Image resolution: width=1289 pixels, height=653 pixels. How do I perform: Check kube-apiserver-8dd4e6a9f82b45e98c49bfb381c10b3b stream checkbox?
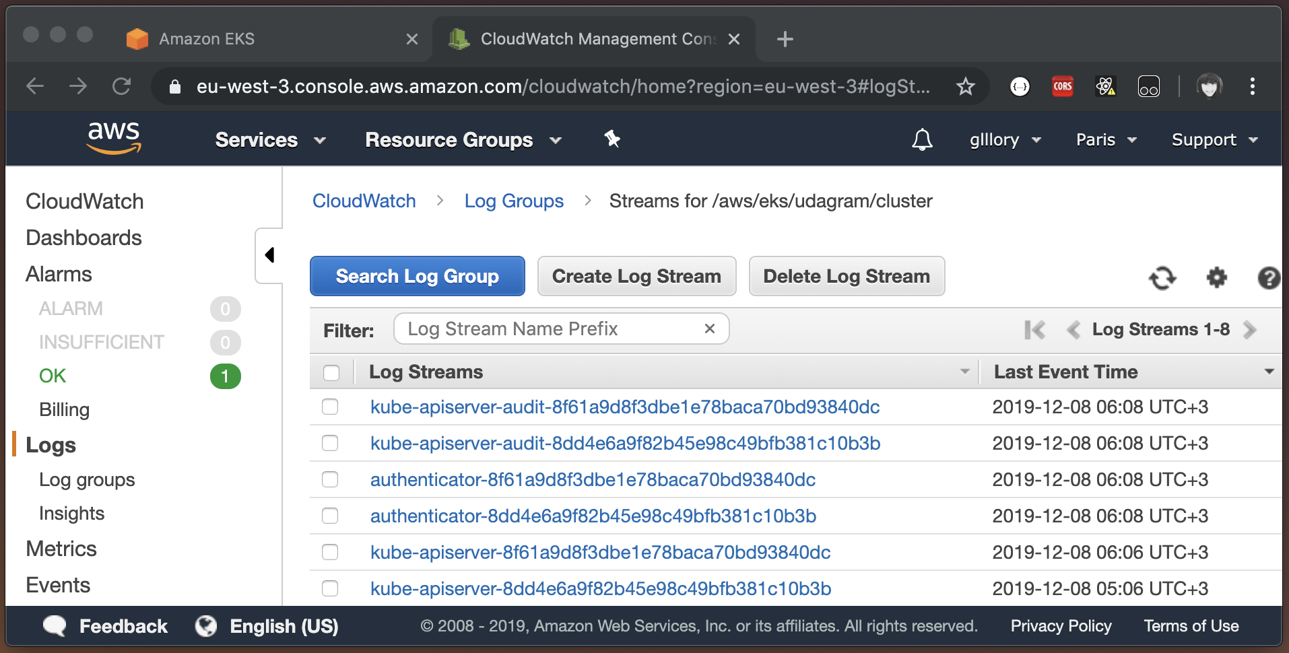coord(330,588)
